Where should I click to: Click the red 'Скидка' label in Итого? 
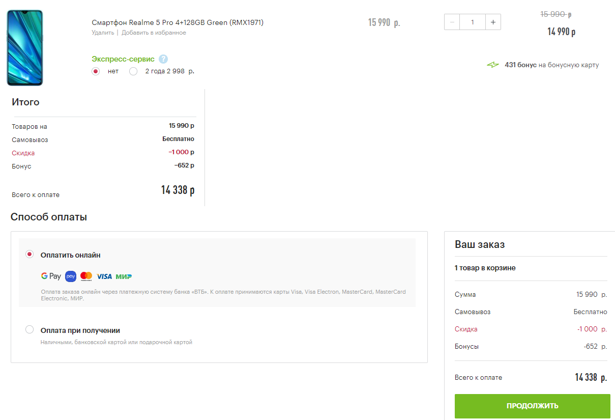[23, 153]
